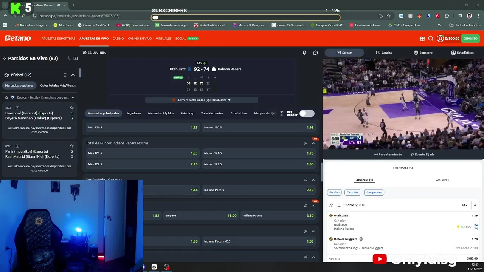Click the live stream video player
Screen dimensions: 484x272
coord(403,104)
